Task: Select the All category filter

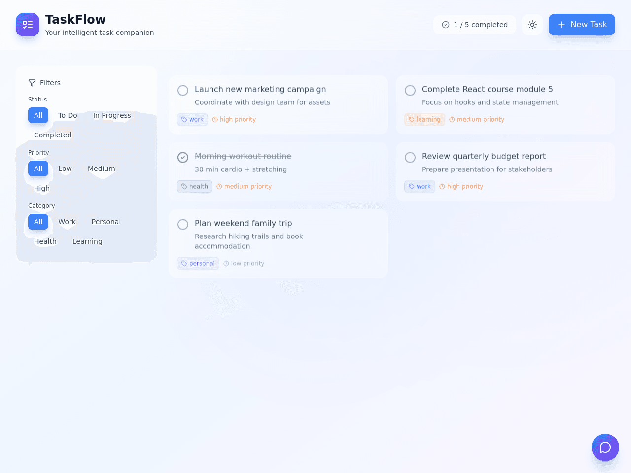Action: [x=38, y=222]
